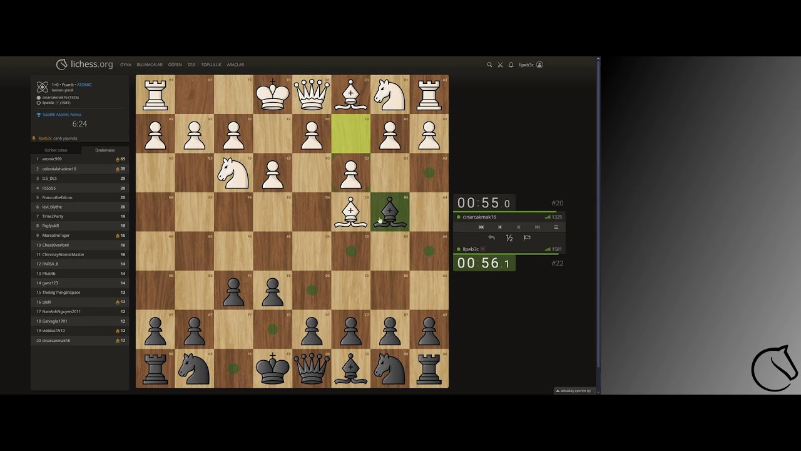Click the white queen on D1
801x451 pixels.
click(312, 95)
